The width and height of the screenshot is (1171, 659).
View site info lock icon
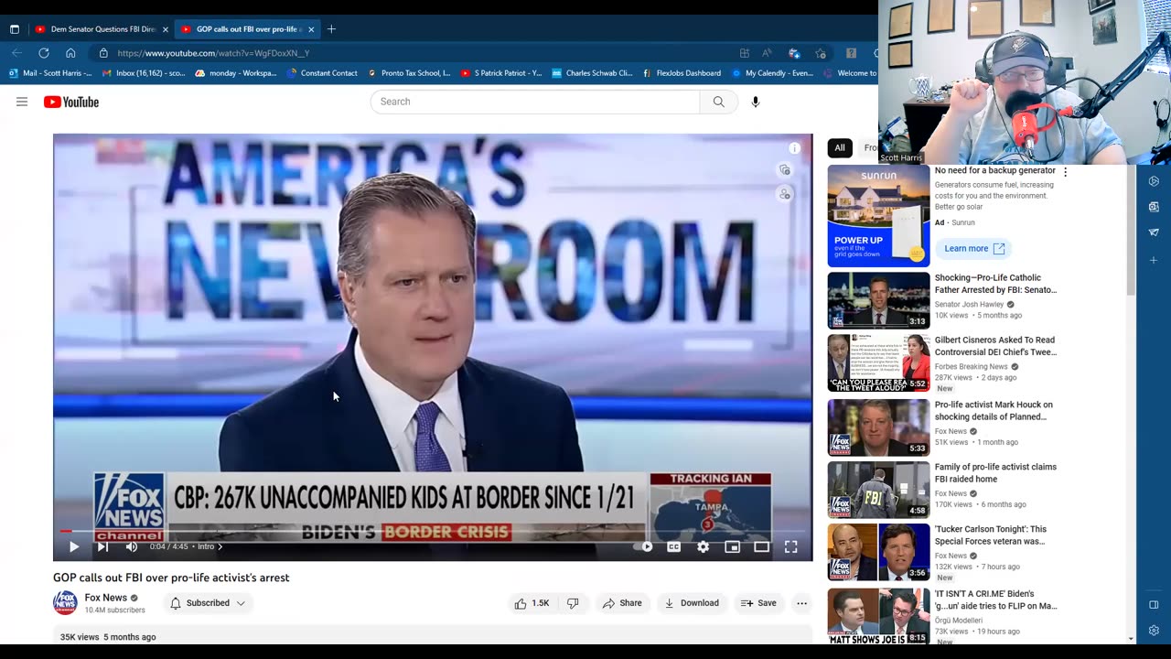[103, 53]
